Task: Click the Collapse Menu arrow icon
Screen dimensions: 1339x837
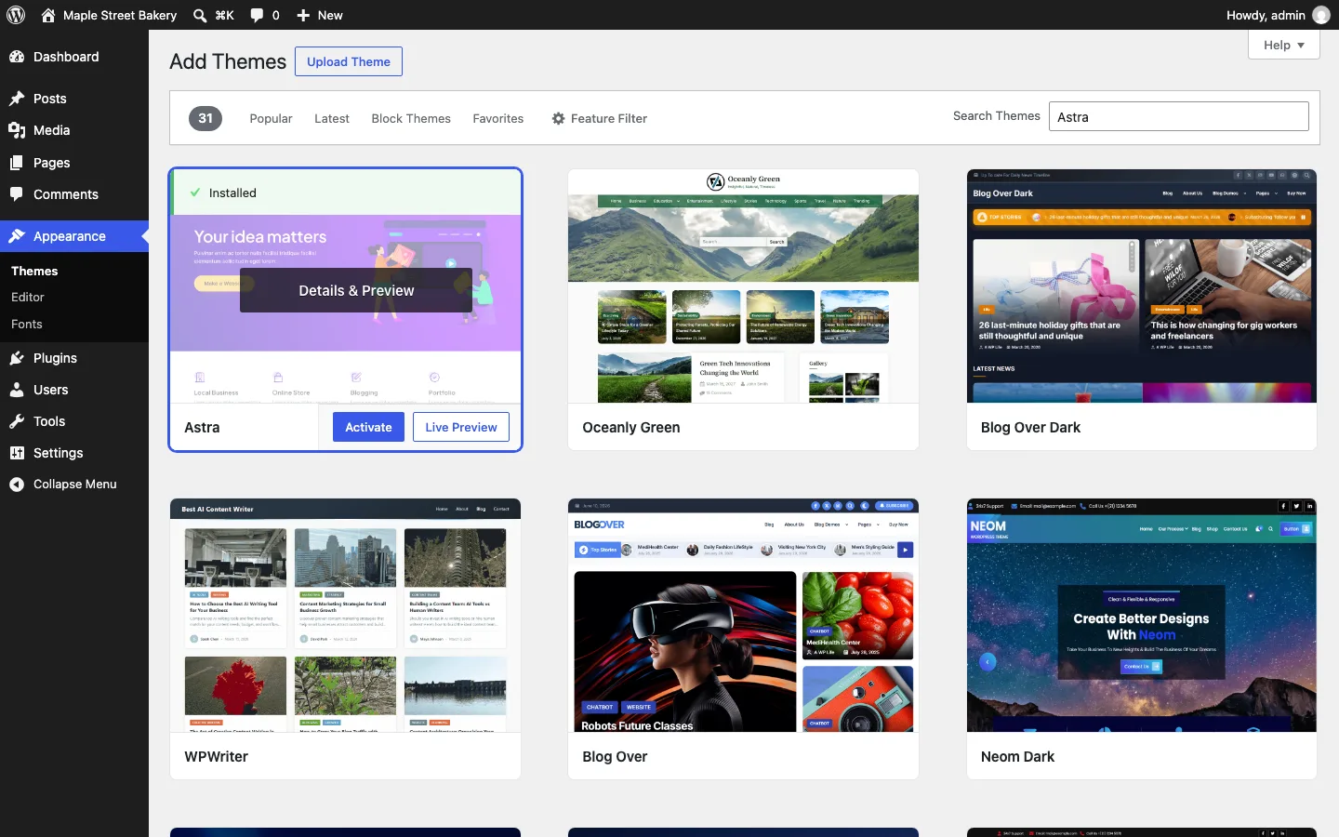Action: (17, 485)
